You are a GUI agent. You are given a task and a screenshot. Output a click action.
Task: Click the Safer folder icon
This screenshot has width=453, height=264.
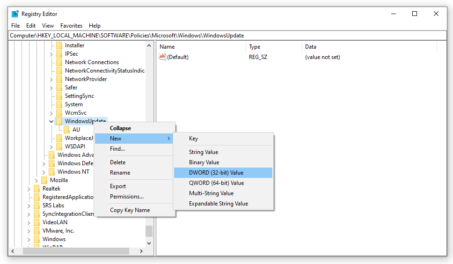click(59, 88)
